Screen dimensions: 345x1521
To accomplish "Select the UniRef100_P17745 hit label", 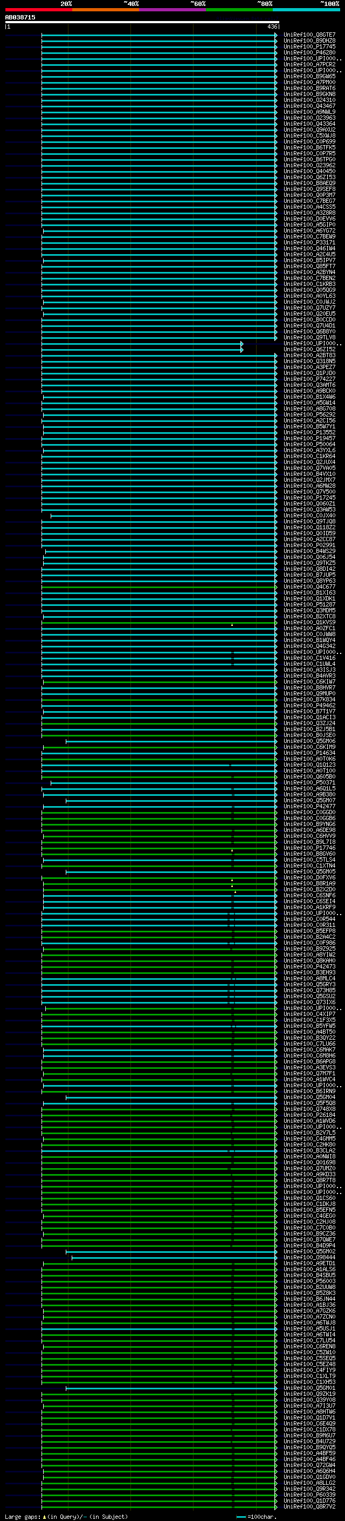I will (309, 47).
